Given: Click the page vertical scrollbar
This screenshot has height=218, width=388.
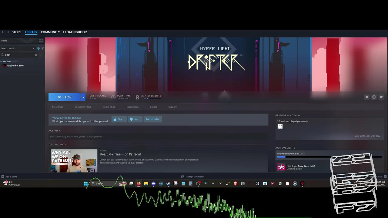Looking at the screenshot, I should pos(387,61).
